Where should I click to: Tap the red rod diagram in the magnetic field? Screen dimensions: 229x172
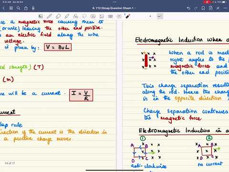(x=146, y=61)
